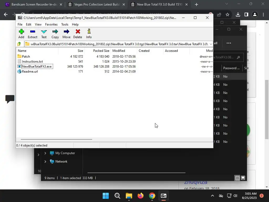269x202 pixels.
Task: Select the NewBlueTotalFX3.exe file icon
Action: (x=19, y=67)
